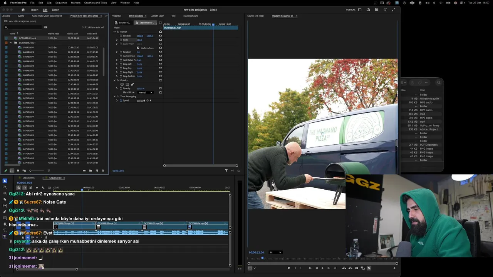Image resolution: width=493 pixels, height=277 pixels.
Task: Collapse the Motion effect group
Action: [x=114, y=32]
